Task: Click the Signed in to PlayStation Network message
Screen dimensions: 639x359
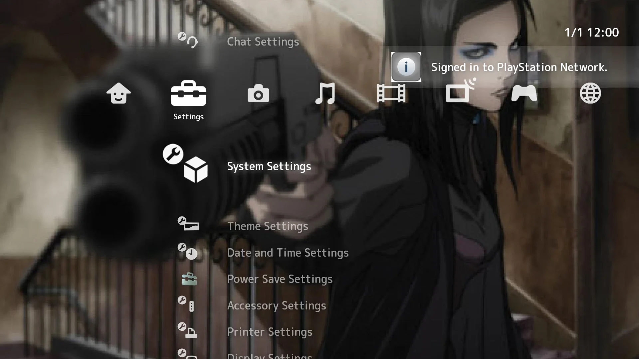Action: (x=519, y=67)
